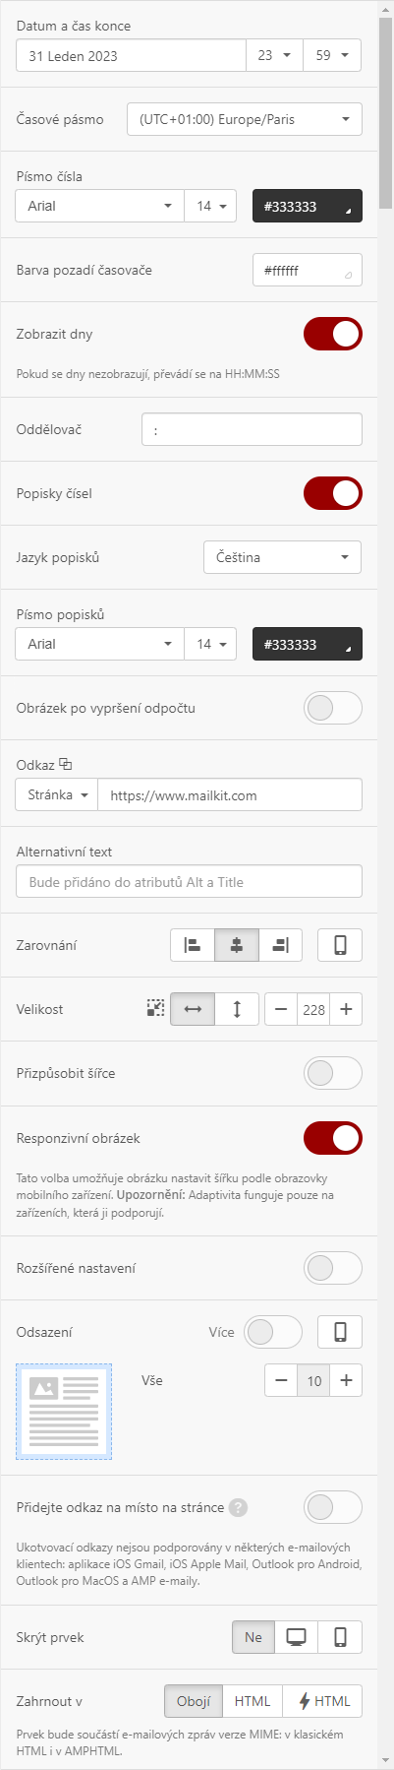This screenshot has height=1770, width=394.
Task: Enable Obrázek po vypršení odpočtu toggle
Action: (333, 708)
